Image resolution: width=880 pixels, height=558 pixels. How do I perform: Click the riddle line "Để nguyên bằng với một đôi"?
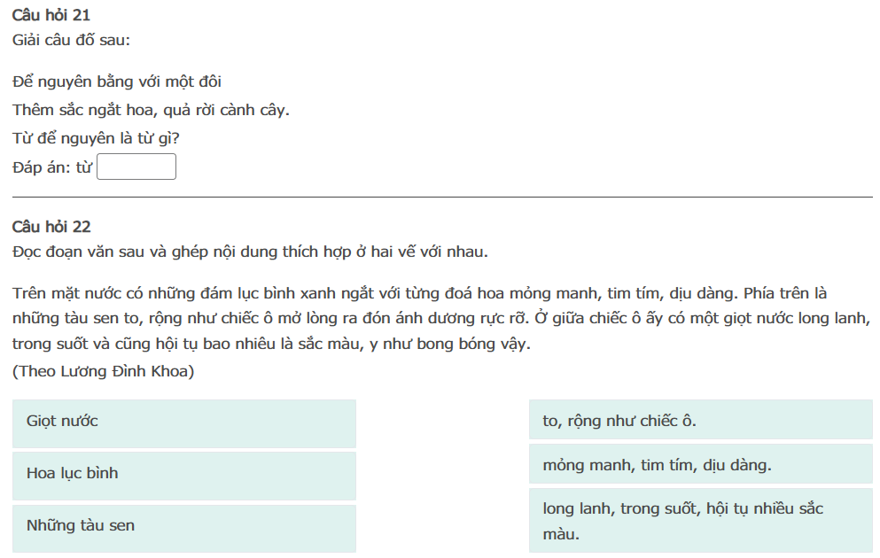[117, 82]
